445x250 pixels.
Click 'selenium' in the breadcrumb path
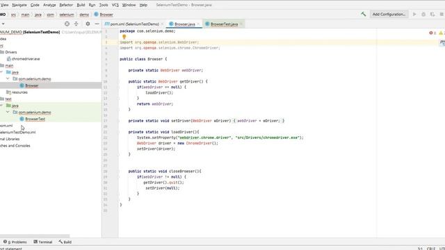point(67,15)
